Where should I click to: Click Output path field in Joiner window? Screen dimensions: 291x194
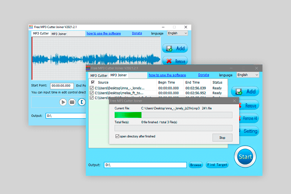click(x=145, y=165)
